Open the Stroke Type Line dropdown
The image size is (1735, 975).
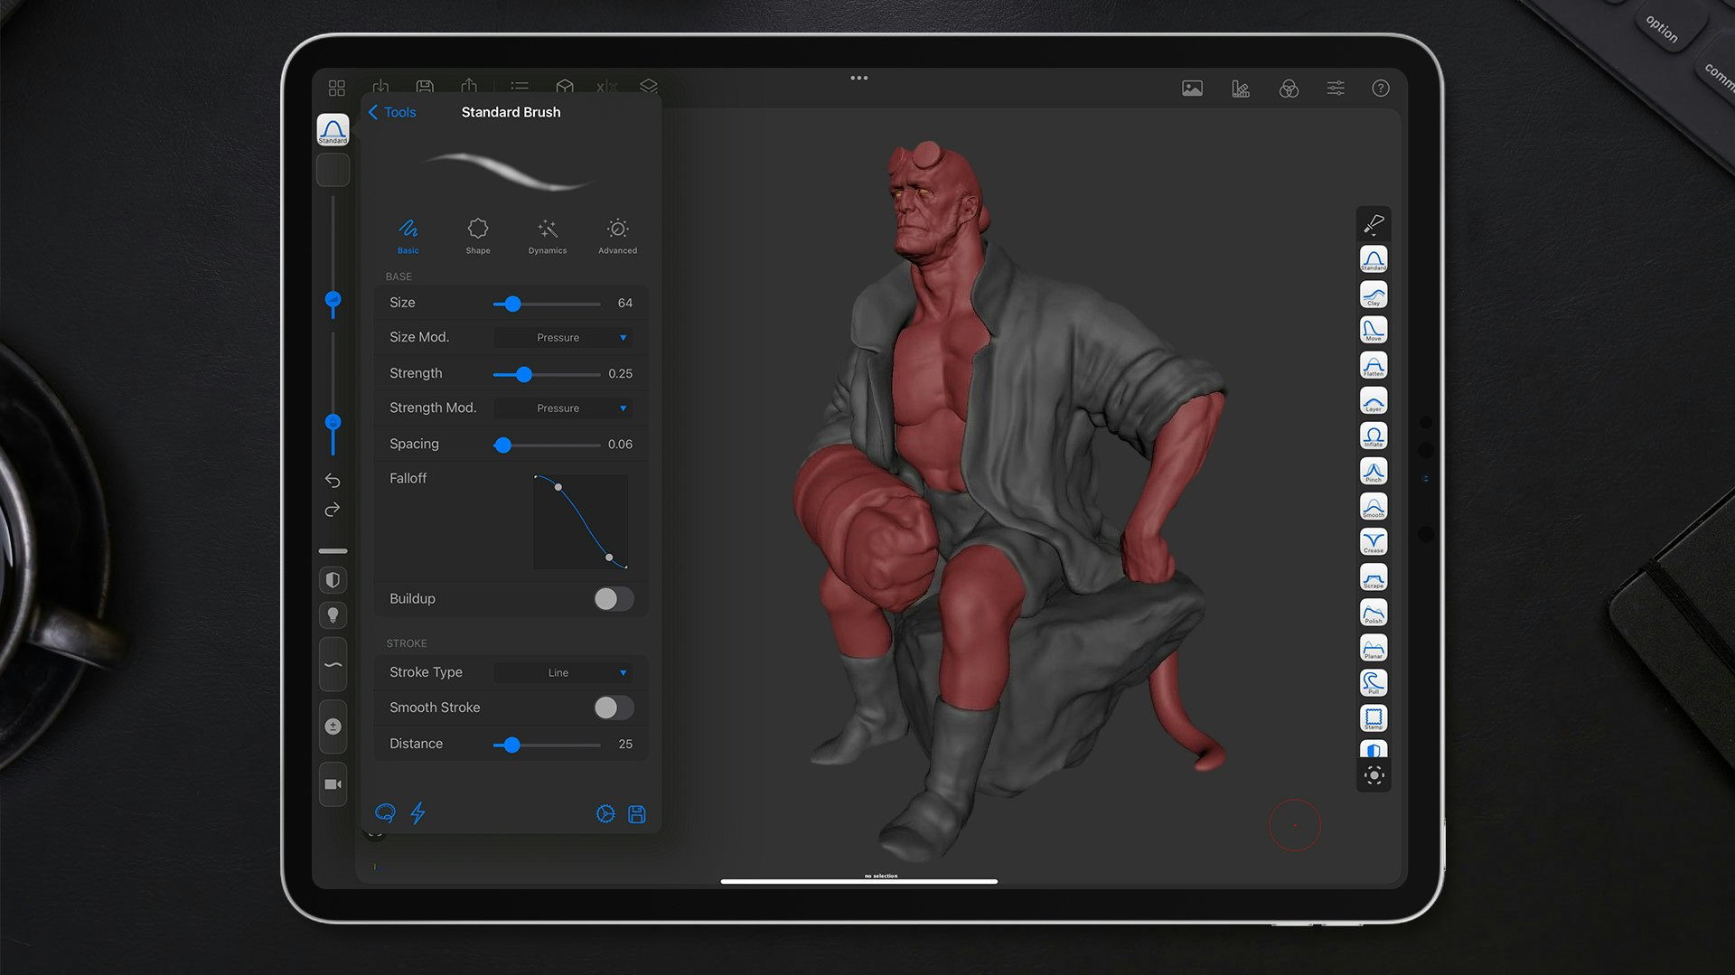(x=564, y=673)
